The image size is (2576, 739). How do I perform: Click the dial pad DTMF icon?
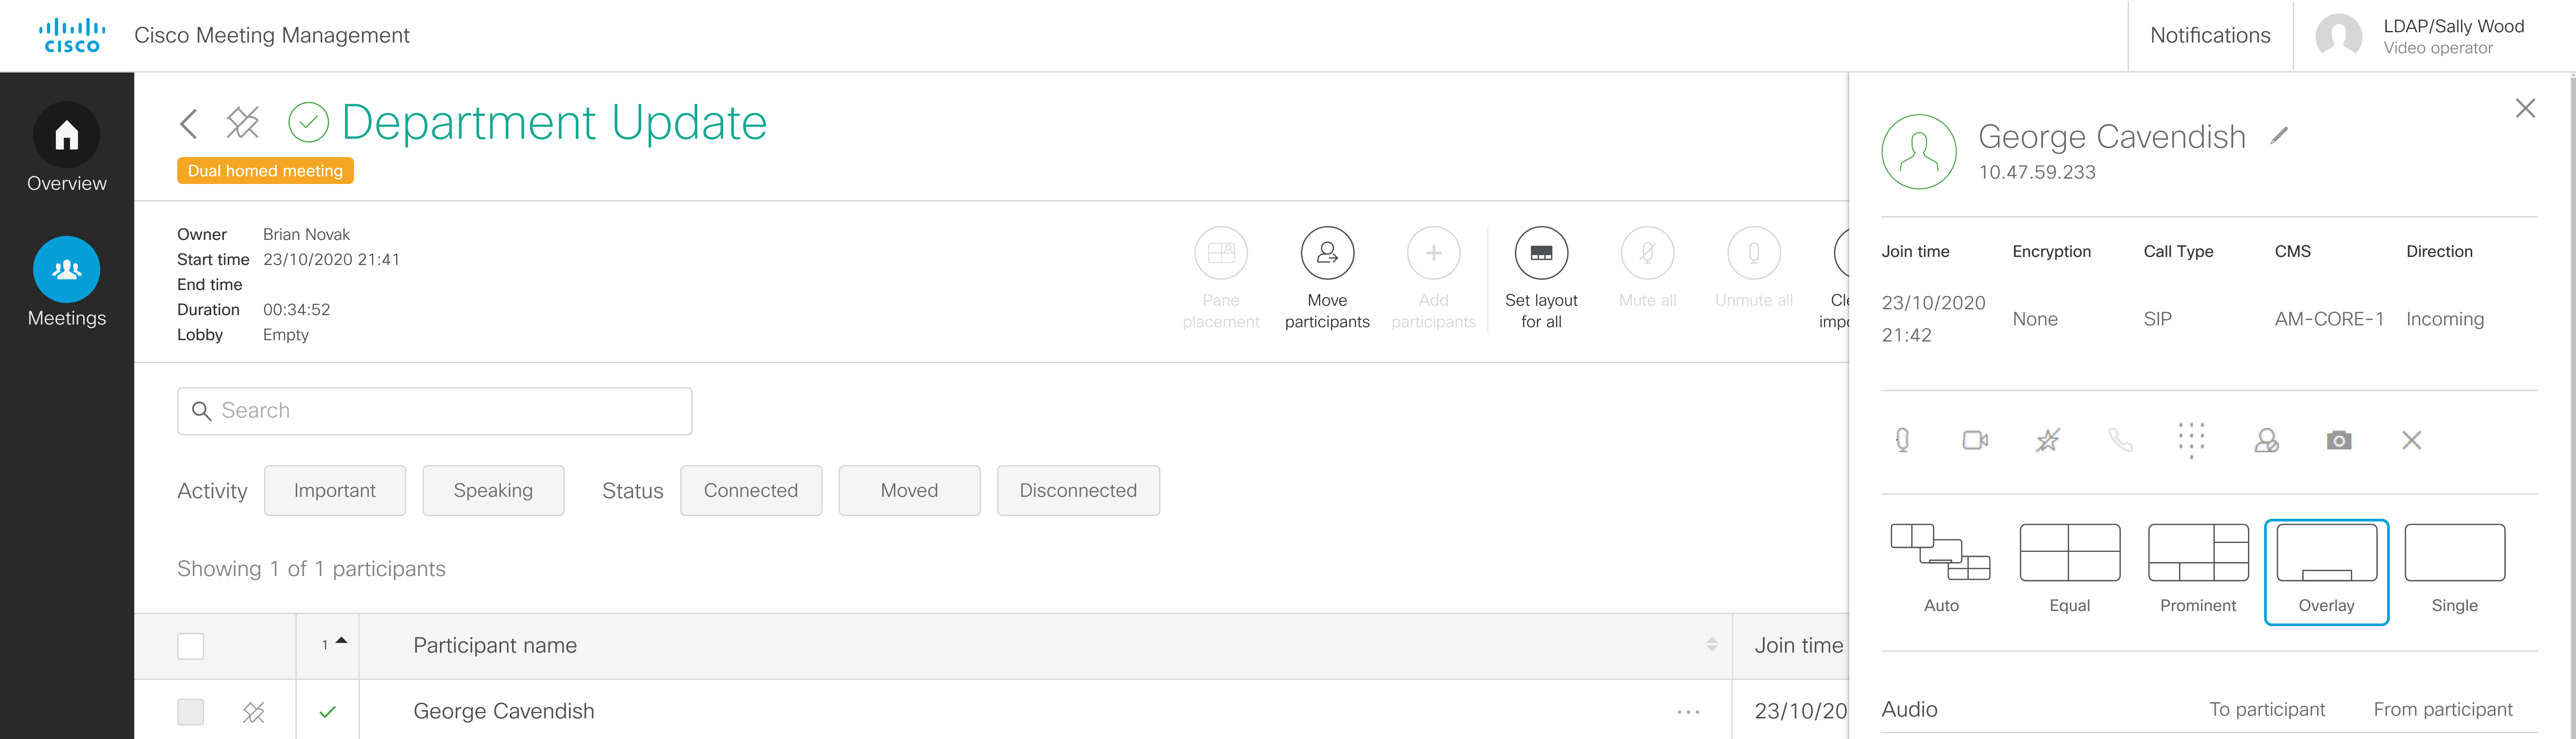pyautogui.click(x=2191, y=440)
